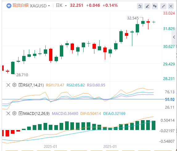Switch chart type with candlestick icon
This screenshot has height=151, width=177.
tap(155, 6)
